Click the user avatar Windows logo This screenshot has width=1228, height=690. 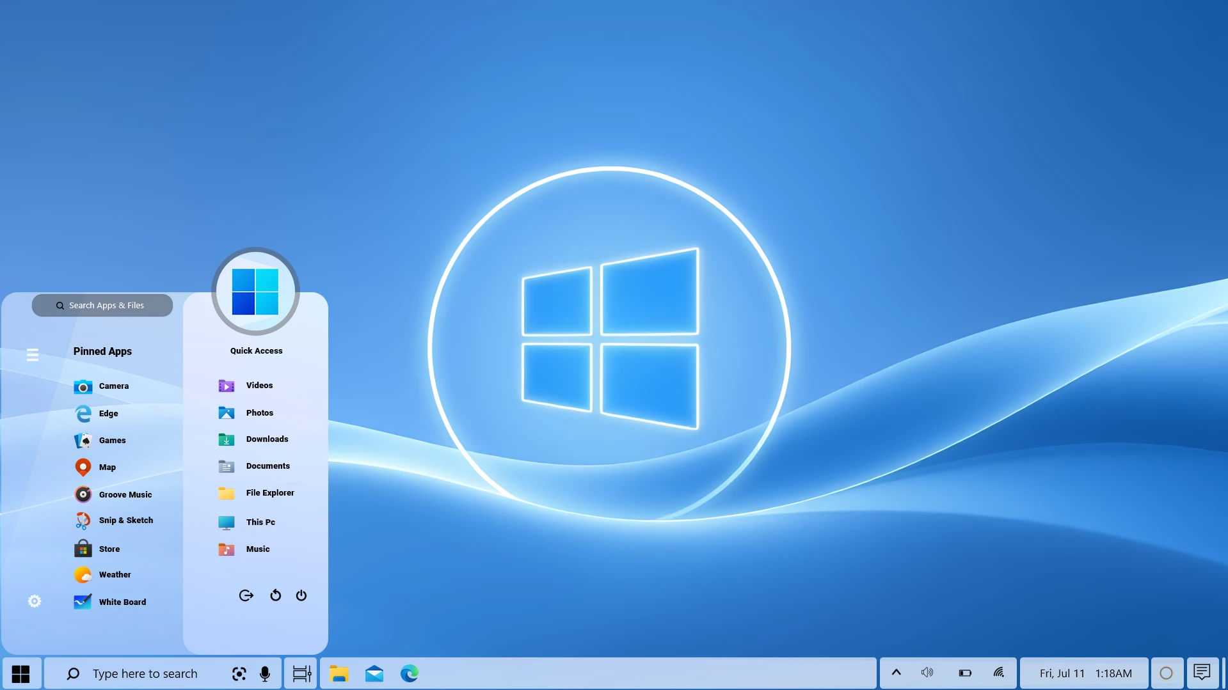point(255,292)
